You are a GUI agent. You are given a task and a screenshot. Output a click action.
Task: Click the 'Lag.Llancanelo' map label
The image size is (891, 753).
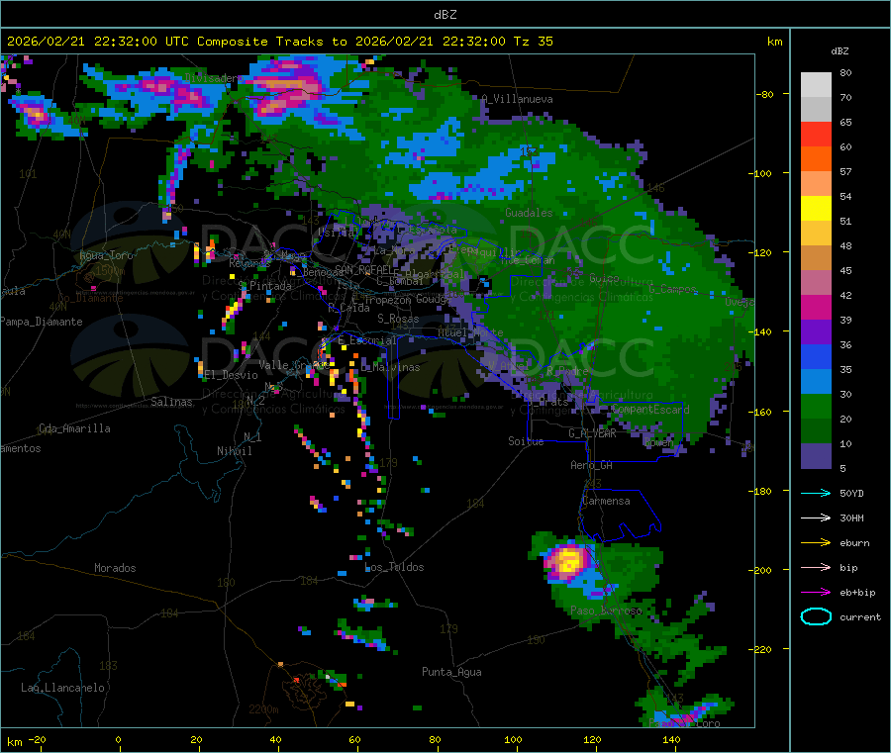pyautogui.click(x=62, y=688)
